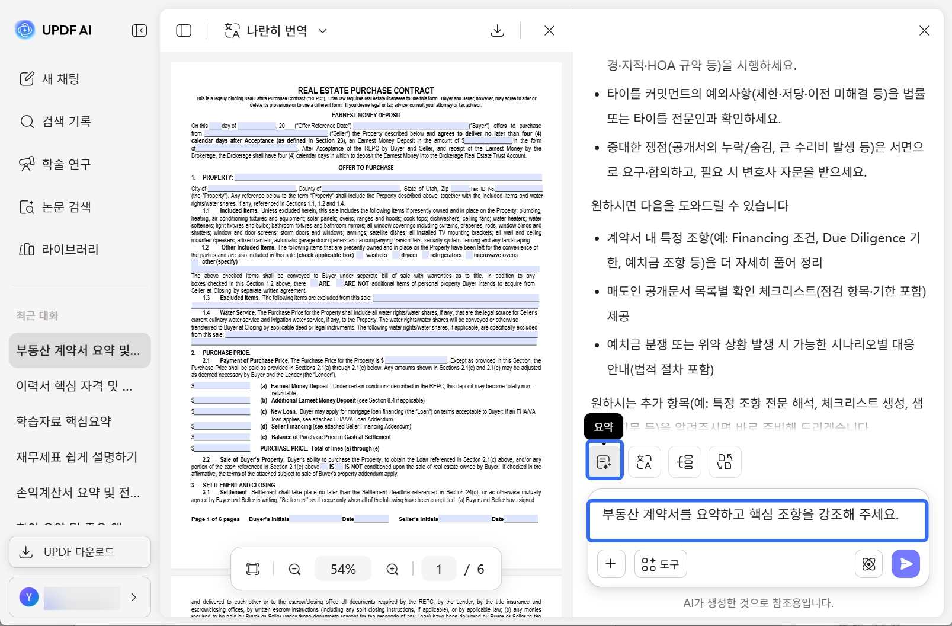Open the 이력서 핵심 자격 conversation
952x626 pixels.
point(76,386)
